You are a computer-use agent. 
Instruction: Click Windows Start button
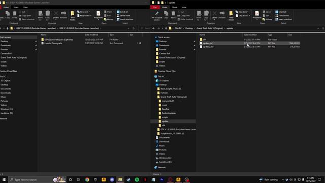pyautogui.click(x=4, y=179)
